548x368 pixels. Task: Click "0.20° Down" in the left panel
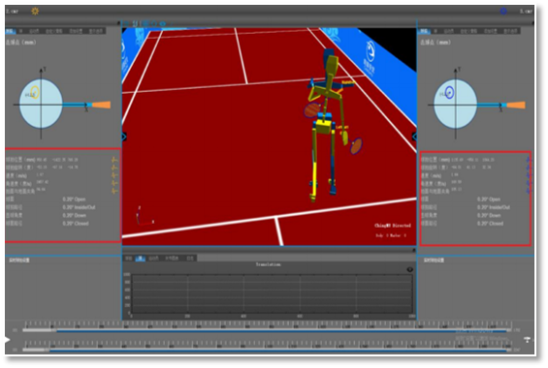pyautogui.click(x=75, y=215)
